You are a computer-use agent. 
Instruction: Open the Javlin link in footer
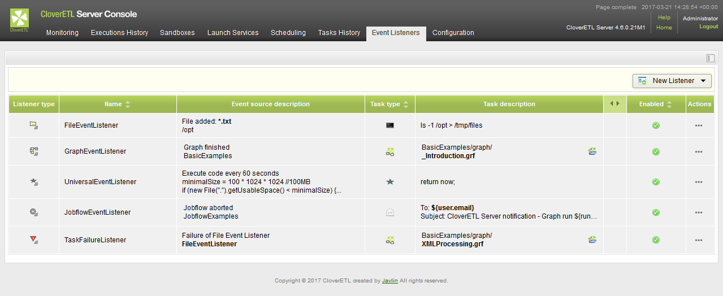(x=390, y=281)
